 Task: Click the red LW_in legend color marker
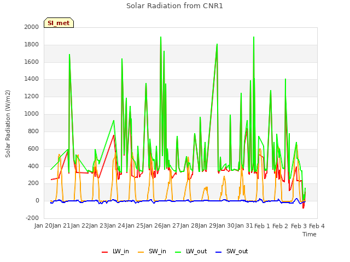tap(104, 252)
